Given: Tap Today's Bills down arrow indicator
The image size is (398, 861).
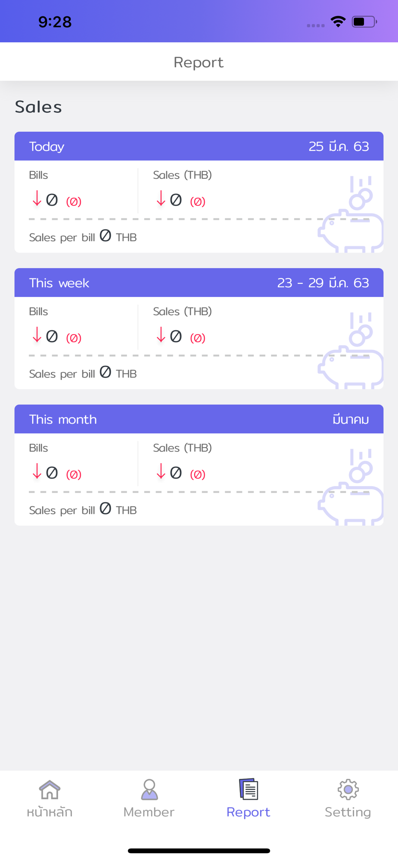Looking at the screenshot, I should 37,198.
